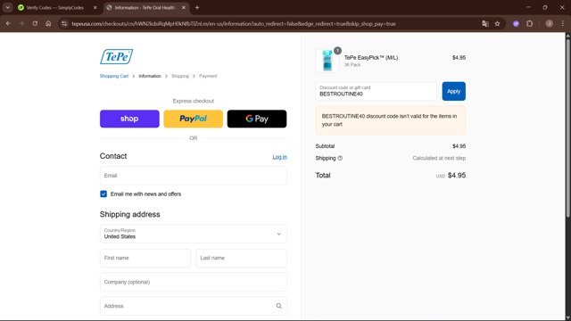Click the TePe EasyPick product thumbnail
This screenshot has width=571, height=321.
coord(327,61)
